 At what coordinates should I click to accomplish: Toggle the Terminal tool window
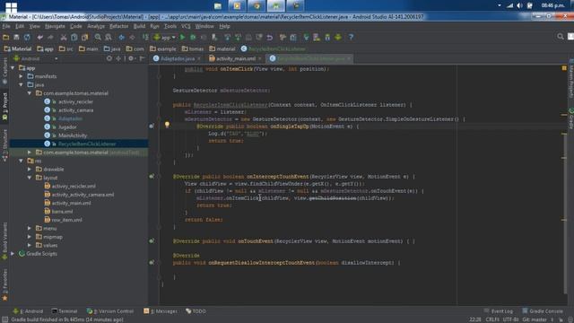[65, 311]
